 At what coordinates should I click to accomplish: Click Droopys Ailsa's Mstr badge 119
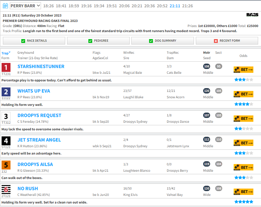[x=207, y=164]
